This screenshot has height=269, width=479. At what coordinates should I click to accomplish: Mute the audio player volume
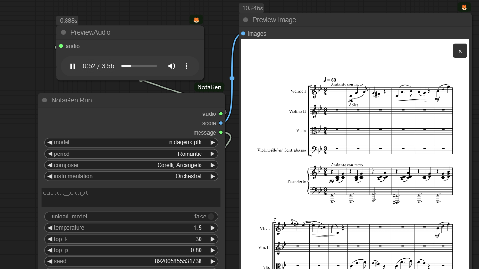click(172, 66)
